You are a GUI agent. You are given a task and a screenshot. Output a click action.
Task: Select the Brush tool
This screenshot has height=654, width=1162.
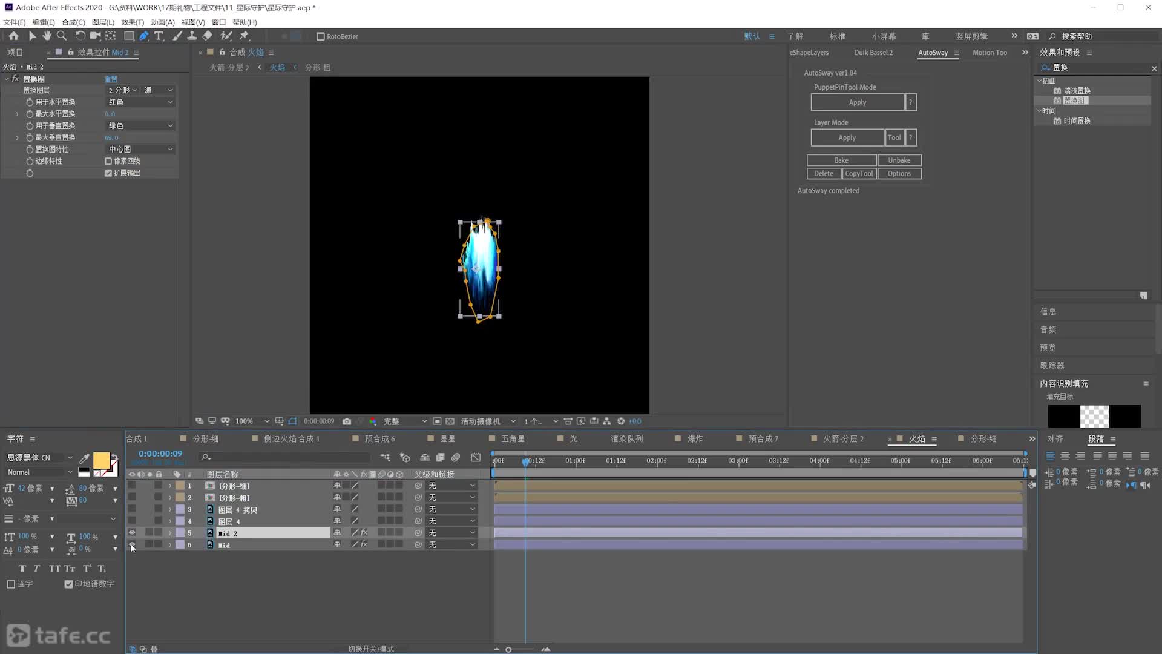pyautogui.click(x=177, y=36)
